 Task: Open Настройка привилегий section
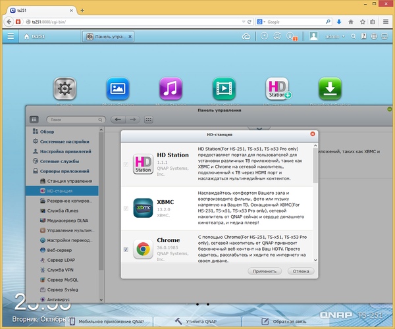tap(62, 151)
